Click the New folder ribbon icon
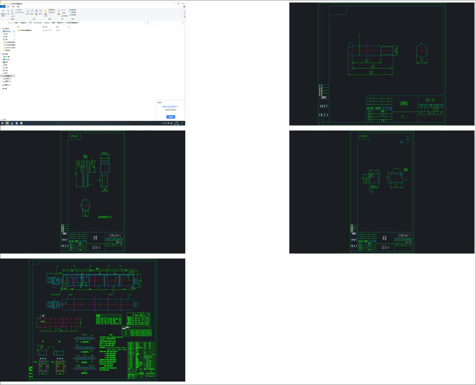The width and height of the screenshot is (476, 385). tap(45, 11)
